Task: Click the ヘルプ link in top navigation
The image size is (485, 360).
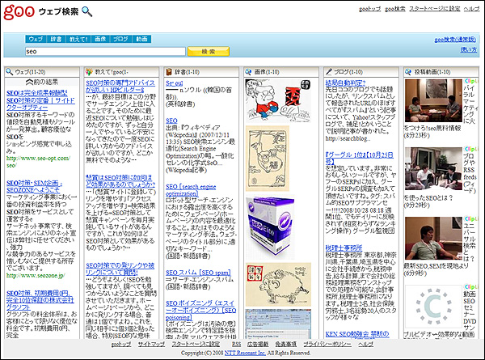Action: (x=470, y=7)
